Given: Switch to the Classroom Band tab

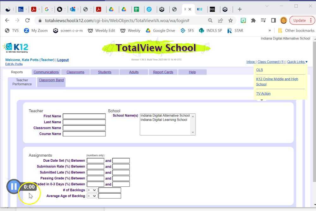Looking at the screenshot, I should click(51, 80).
